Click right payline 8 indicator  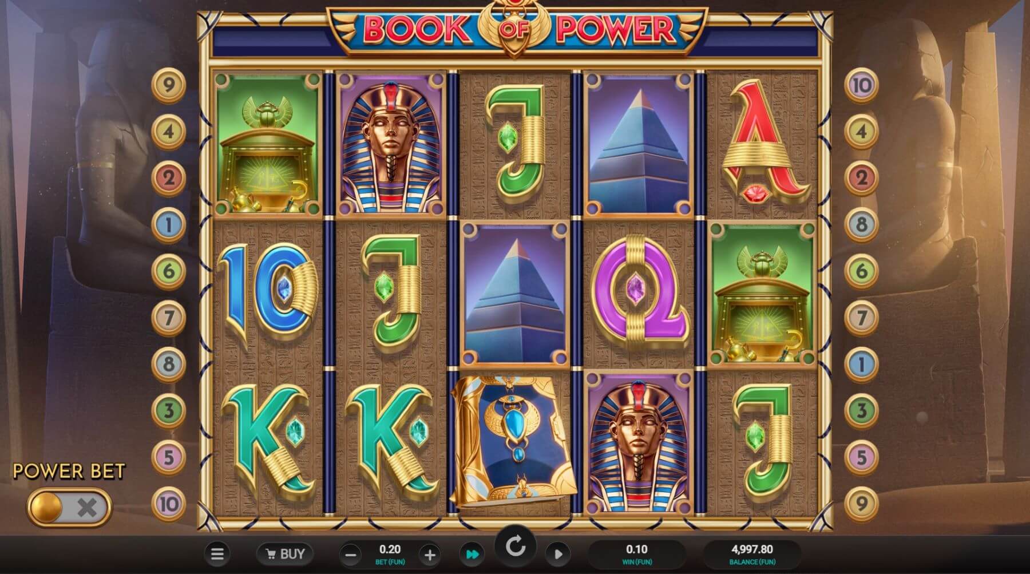pyautogui.click(x=862, y=224)
